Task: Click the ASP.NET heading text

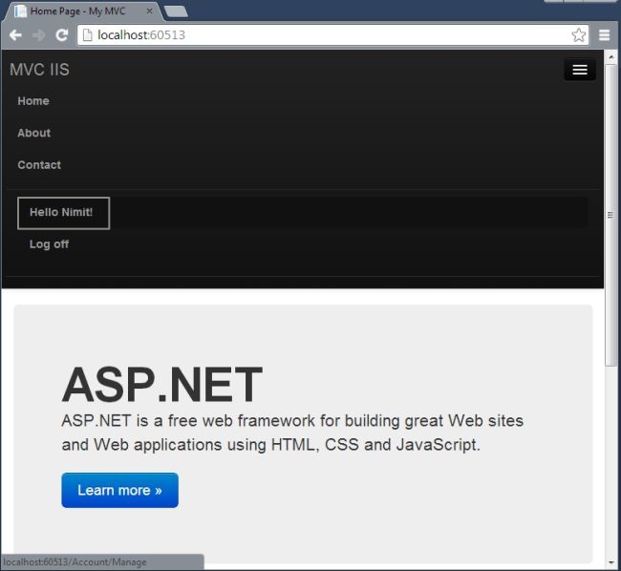Action: 162,385
